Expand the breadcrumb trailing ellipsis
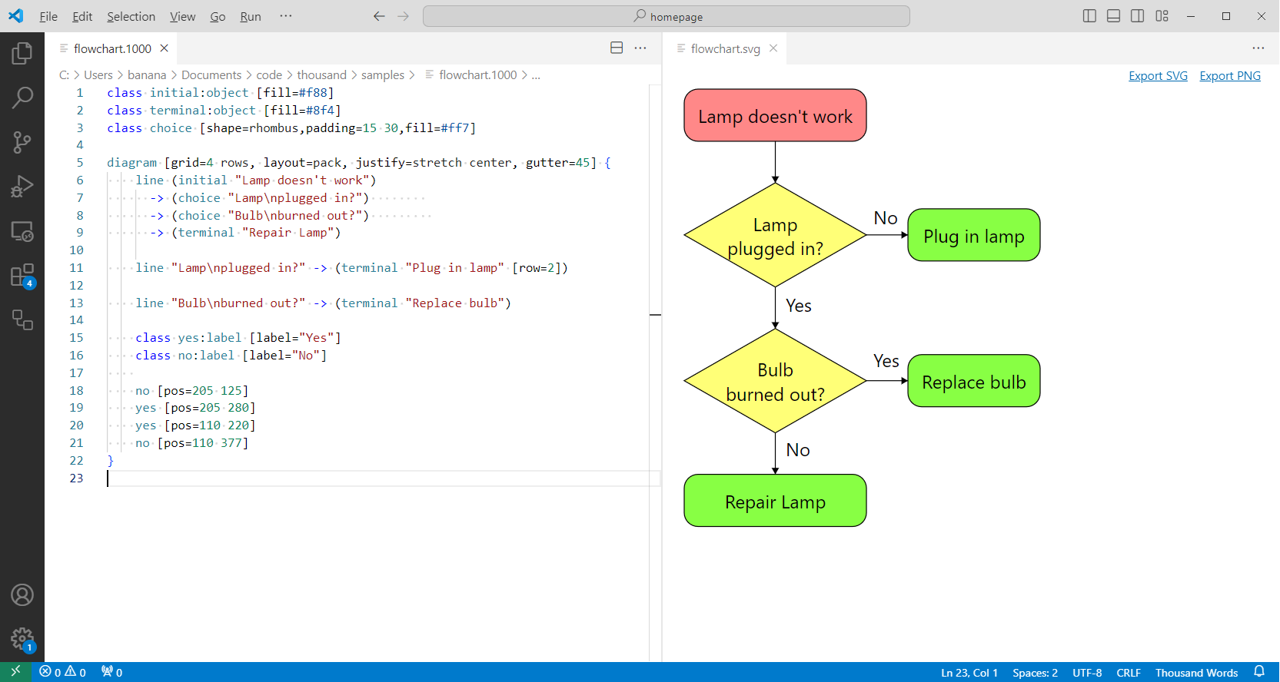This screenshot has width=1280, height=682. [536, 75]
